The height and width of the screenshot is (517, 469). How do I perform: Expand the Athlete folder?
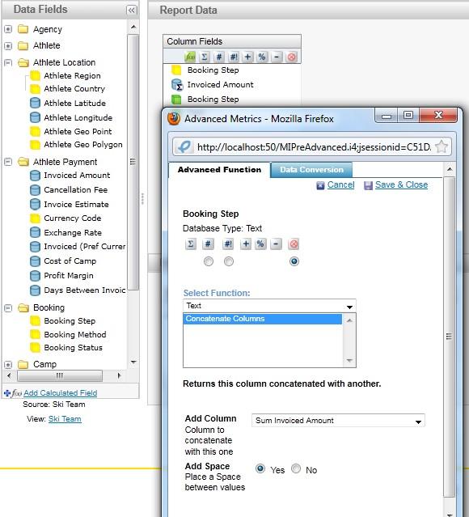click(x=8, y=45)
